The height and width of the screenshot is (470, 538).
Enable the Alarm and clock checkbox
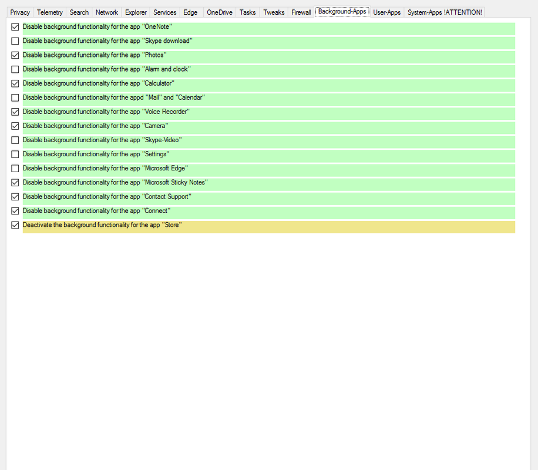[x=15, y=69]
